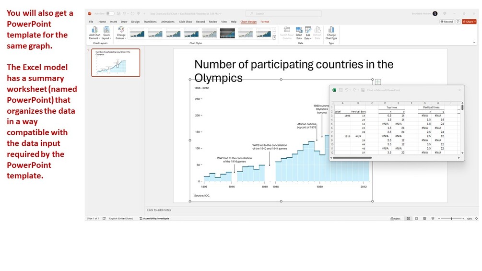
Task: Select the last chart style thumbnail
Action: point(264,33)
